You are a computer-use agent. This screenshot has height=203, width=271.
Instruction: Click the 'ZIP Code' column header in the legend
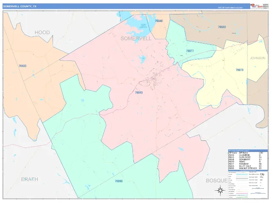click(232, 153)
